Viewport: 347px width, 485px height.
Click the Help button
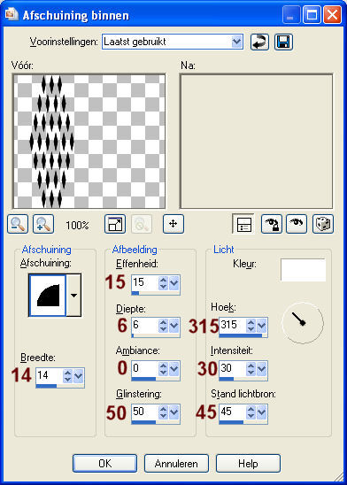[x=248, y=464]
